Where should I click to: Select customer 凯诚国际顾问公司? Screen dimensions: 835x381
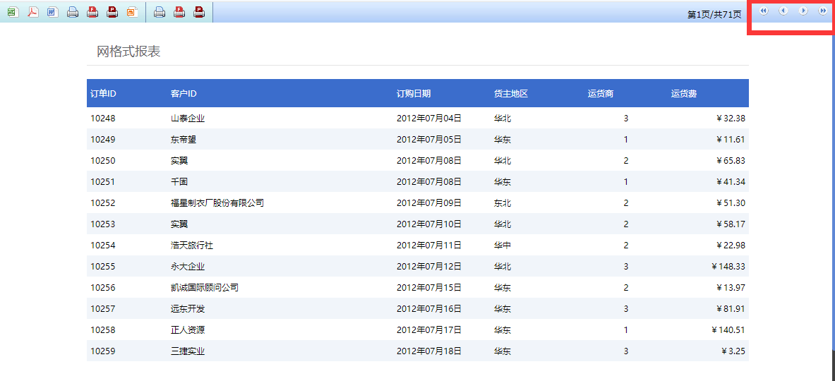coord(205,288)
